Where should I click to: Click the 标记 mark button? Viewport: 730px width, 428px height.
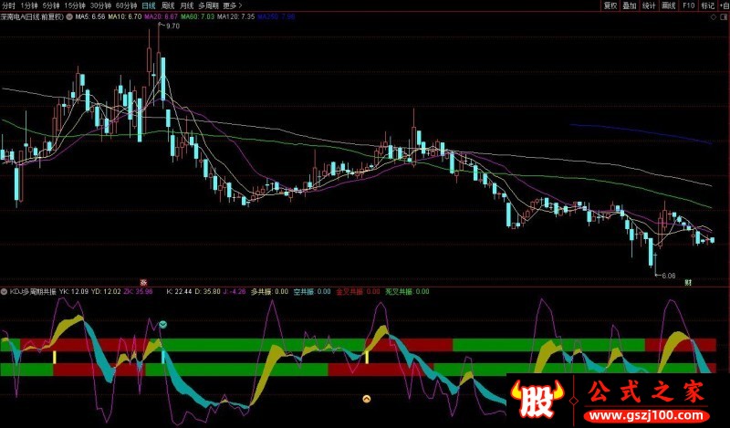(708, 5)
